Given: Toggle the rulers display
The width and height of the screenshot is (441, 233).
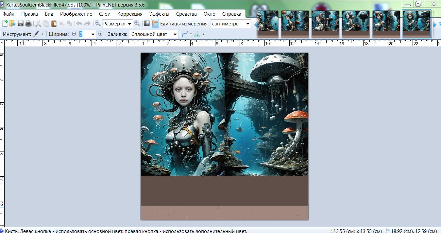Looking at the screenshot, I should [x=155, y=23].
